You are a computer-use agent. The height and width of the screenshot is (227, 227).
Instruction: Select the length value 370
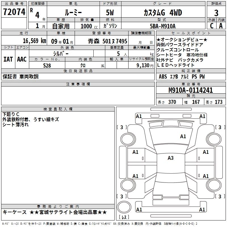(x=172, y=102)
